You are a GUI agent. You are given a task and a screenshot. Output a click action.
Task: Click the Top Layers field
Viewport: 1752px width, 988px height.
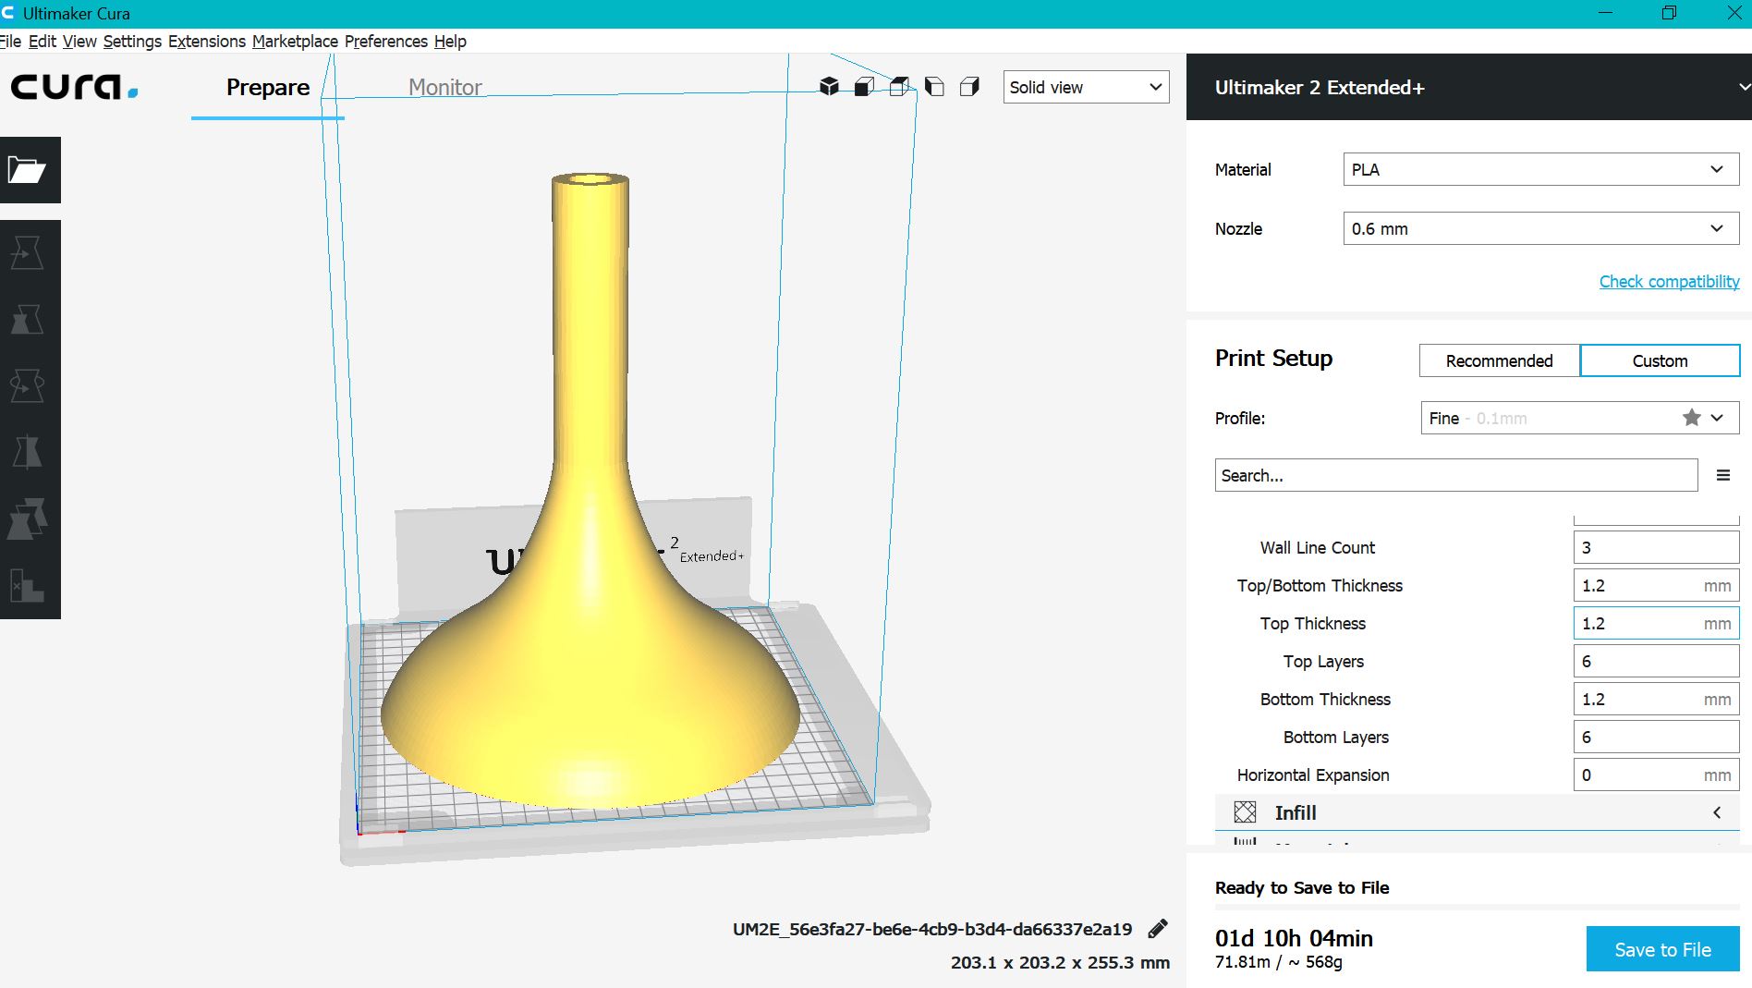coord(1656,661)
